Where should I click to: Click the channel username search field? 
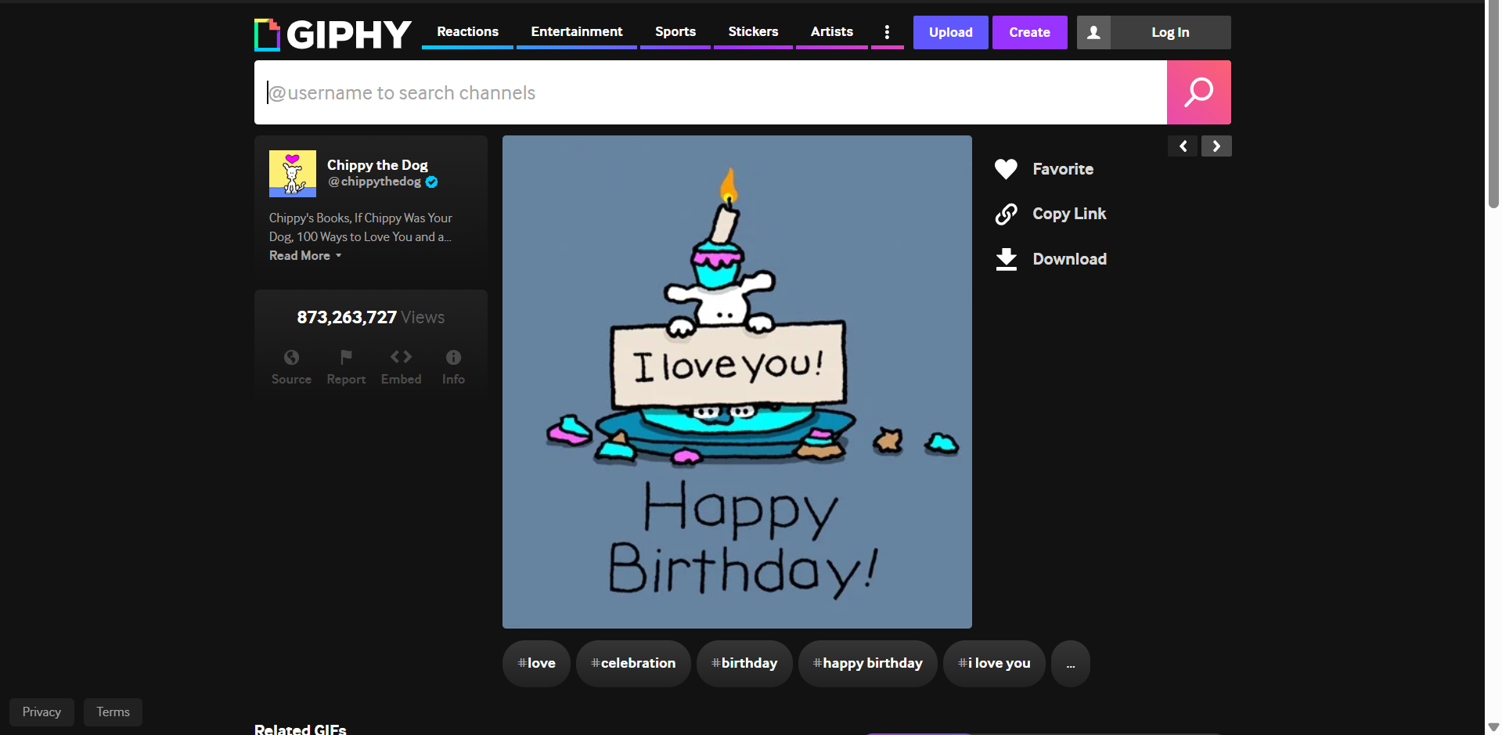click(704, 92)
